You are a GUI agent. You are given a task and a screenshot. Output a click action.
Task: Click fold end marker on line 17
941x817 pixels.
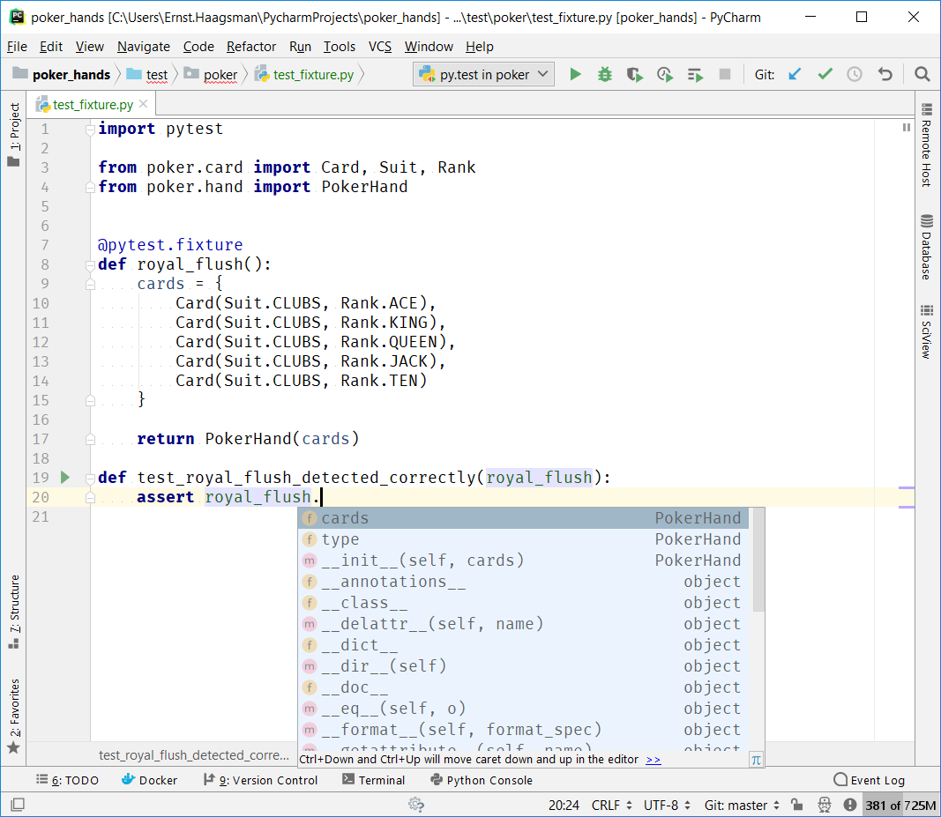pyautogui.click(x=90, y=439)
